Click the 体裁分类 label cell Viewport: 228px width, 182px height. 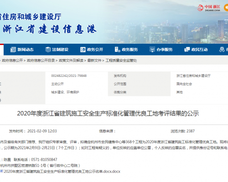pos(120,92)
